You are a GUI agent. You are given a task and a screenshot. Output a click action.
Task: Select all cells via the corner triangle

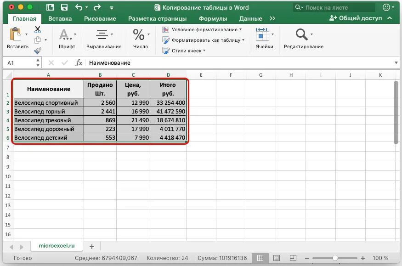(x=9, y=75)
